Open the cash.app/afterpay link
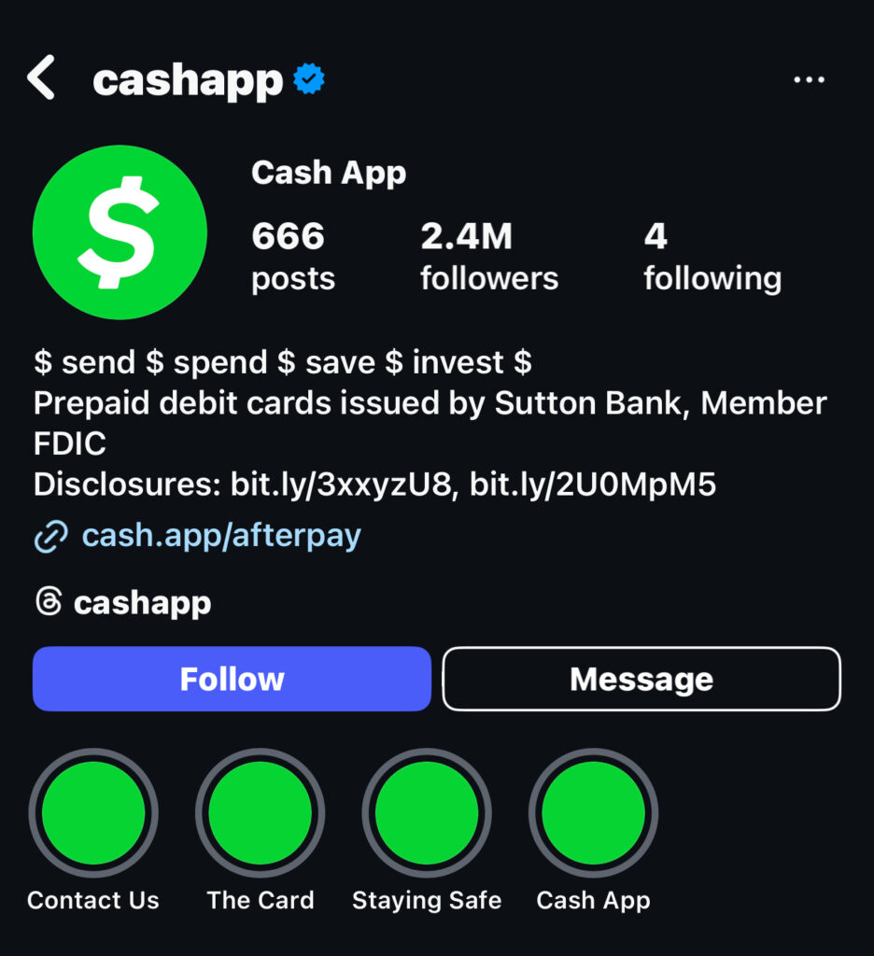Image resolution: width=874 pixels, height=956 pixels. click(221, 536)
